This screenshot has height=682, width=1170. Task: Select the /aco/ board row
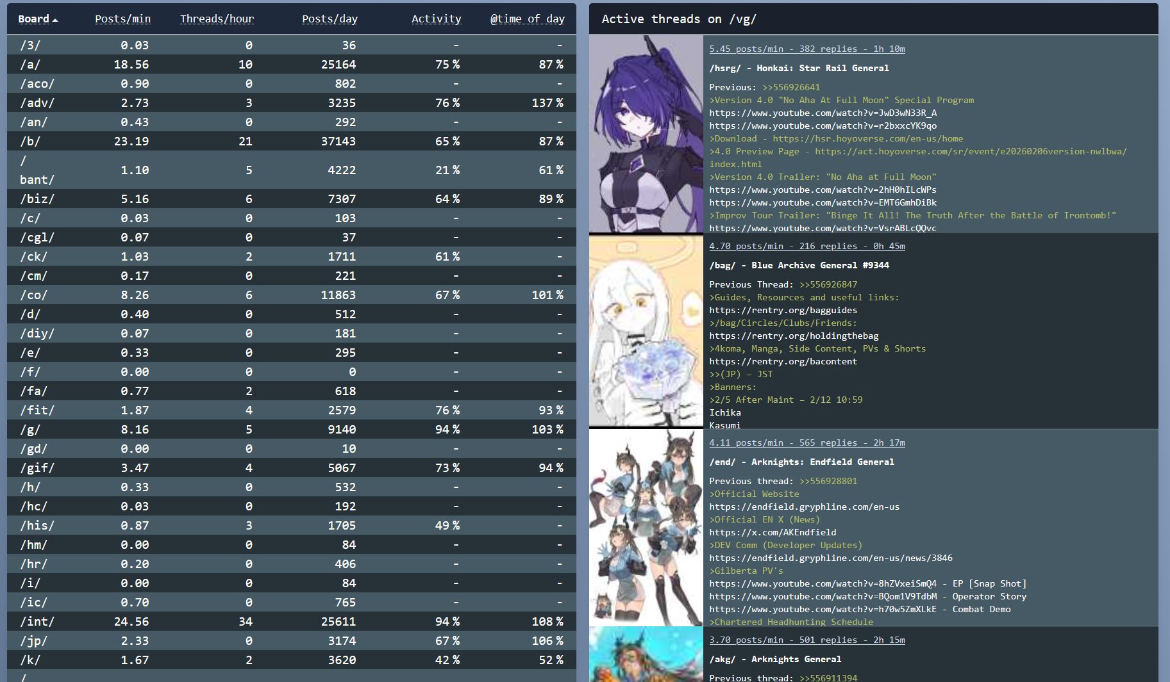tap(292, 83)
